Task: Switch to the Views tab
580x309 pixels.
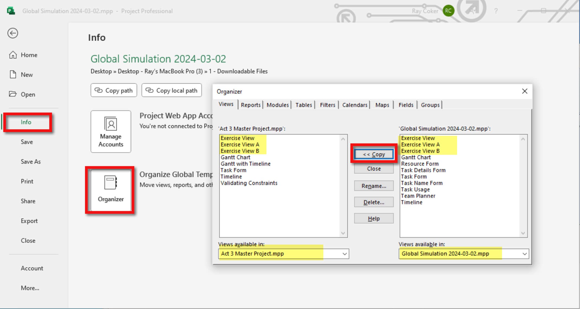Action: click(226, 104)
